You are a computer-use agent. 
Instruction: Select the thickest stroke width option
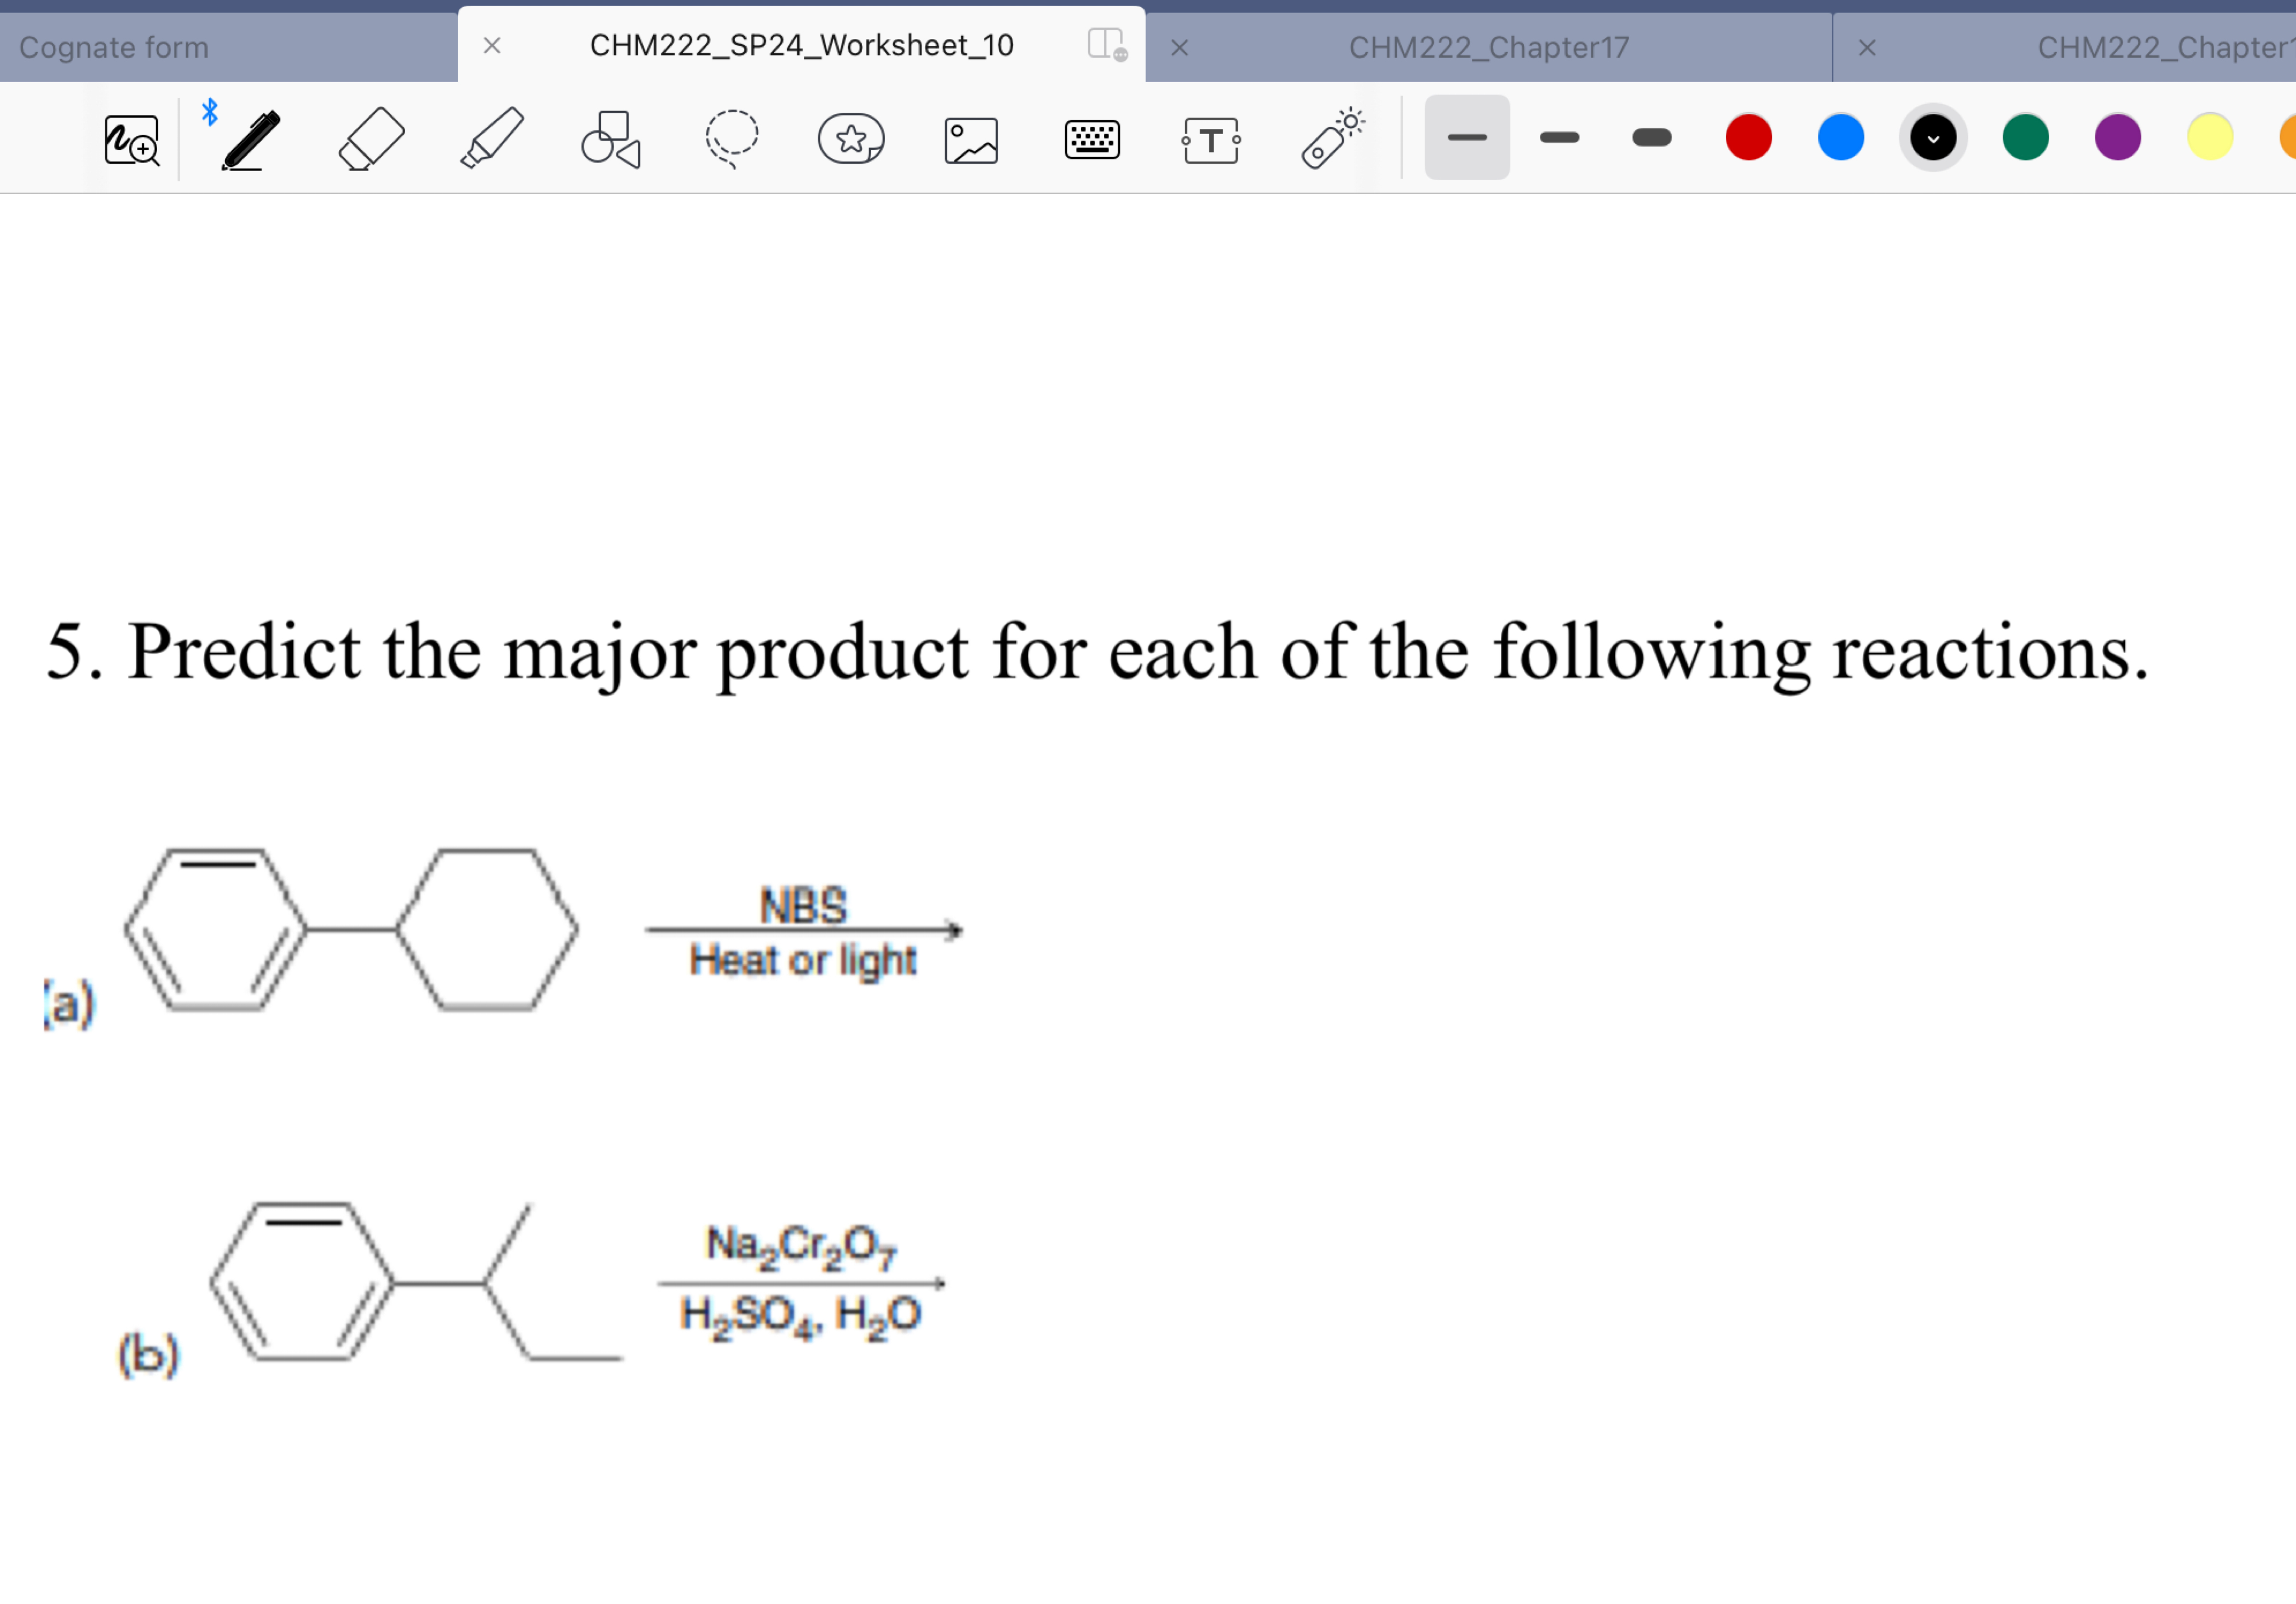1650,138
